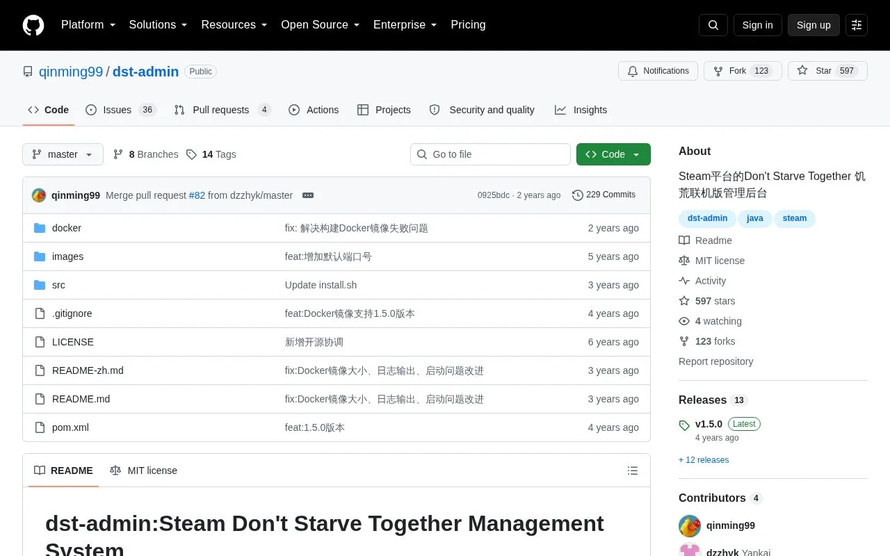Open the GitHub homepage logo
Image resolution: width=890 pixels, height=556 pixels.
[x=33, y=25]
